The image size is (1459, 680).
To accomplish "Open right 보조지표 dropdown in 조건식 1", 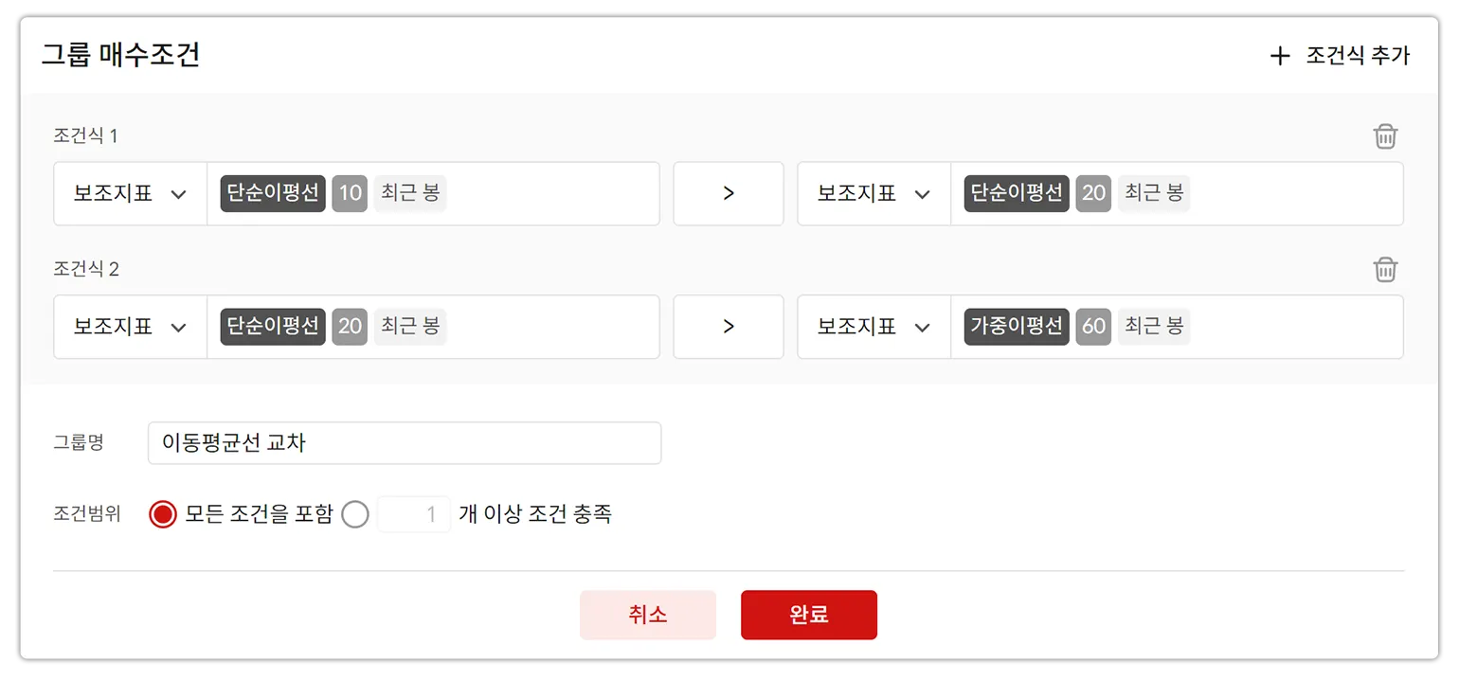I will pyautogui.click(x=874, y=193).
